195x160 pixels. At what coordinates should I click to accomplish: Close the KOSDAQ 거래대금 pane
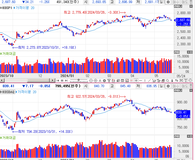tap(191, 136)
